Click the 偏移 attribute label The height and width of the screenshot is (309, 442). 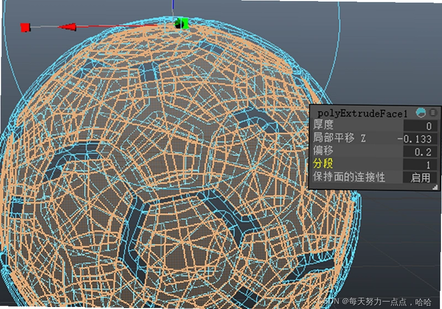coord(323,151)
